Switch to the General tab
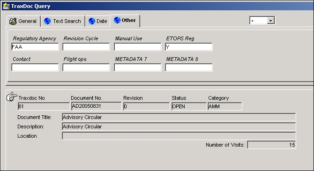This screenshot has width=314, height=171. pos(23,21)
